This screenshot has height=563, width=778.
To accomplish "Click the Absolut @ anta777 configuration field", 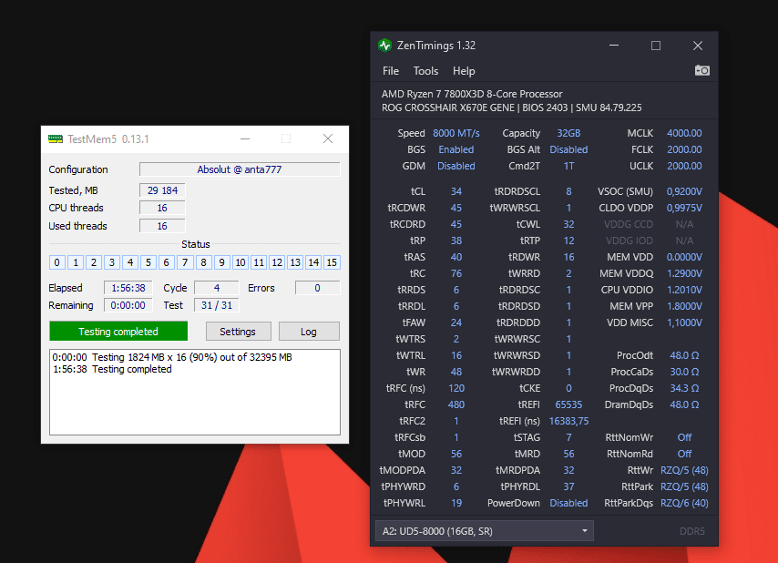I will [240, 169].
